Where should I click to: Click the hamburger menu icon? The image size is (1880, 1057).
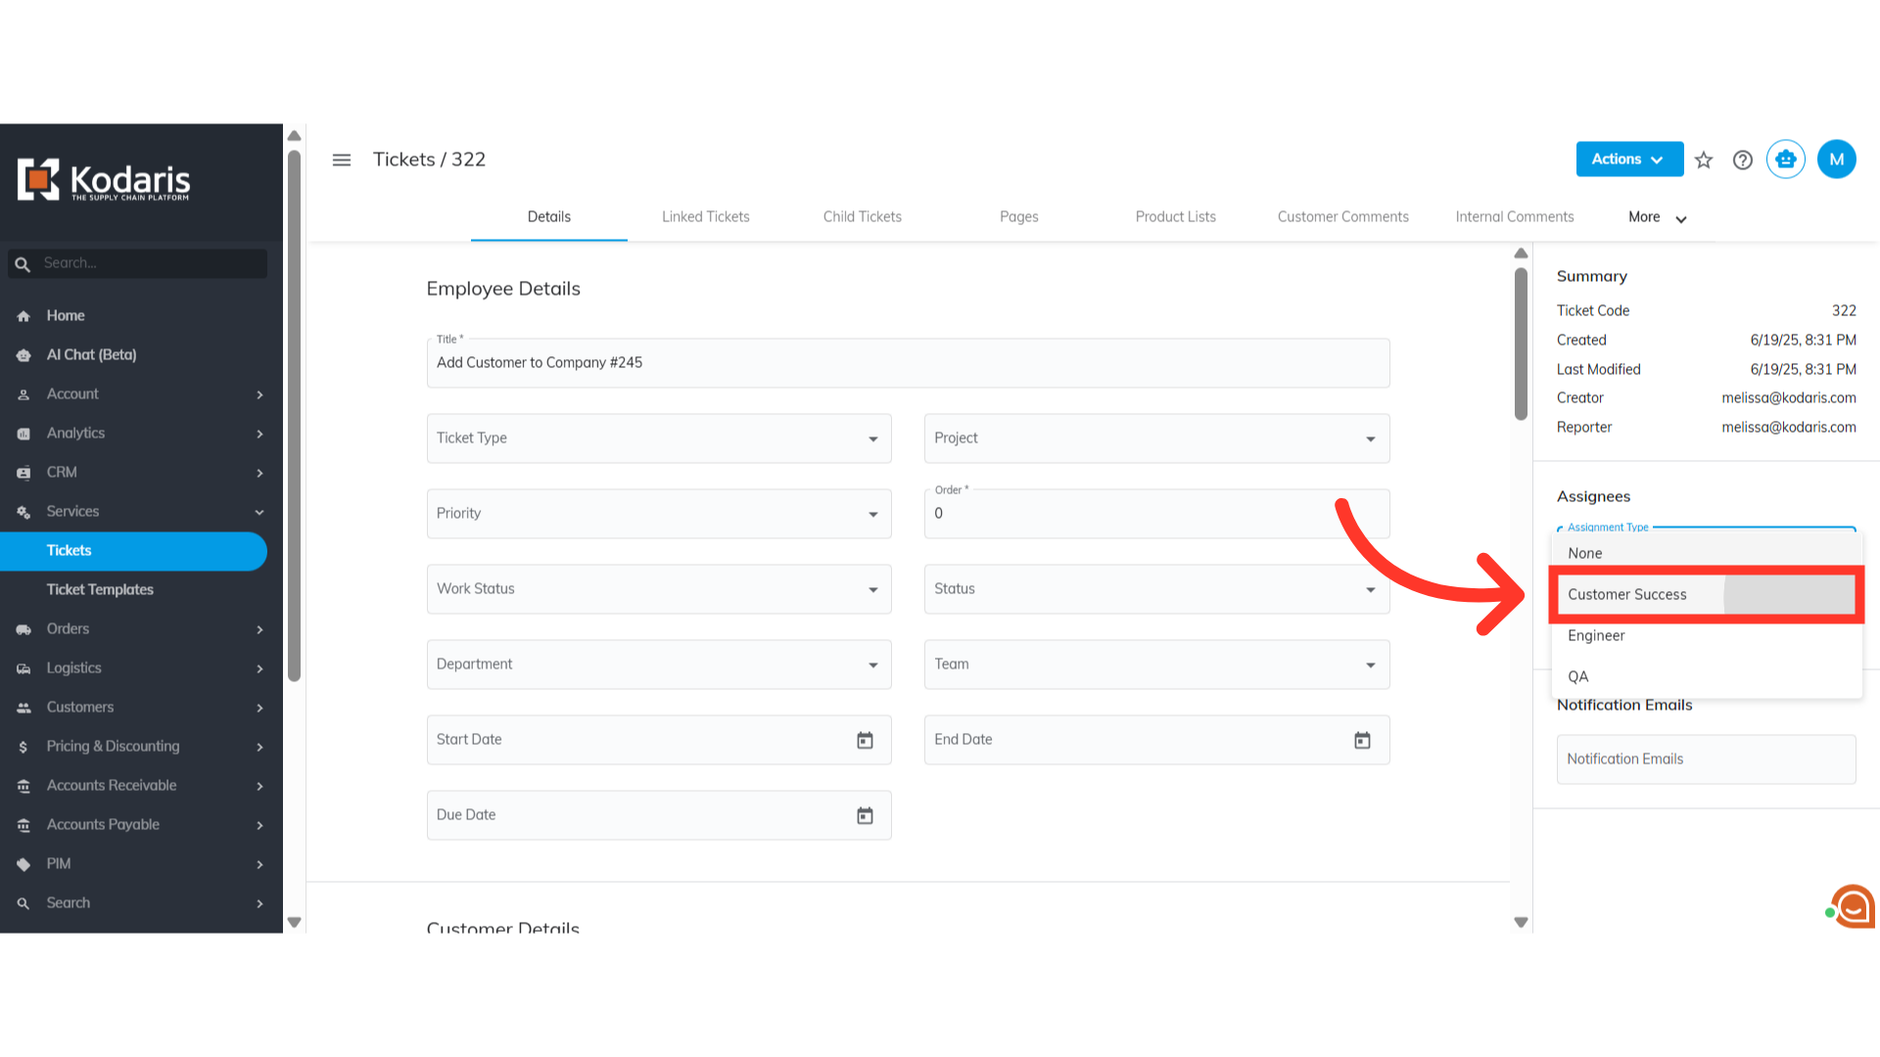341,160
